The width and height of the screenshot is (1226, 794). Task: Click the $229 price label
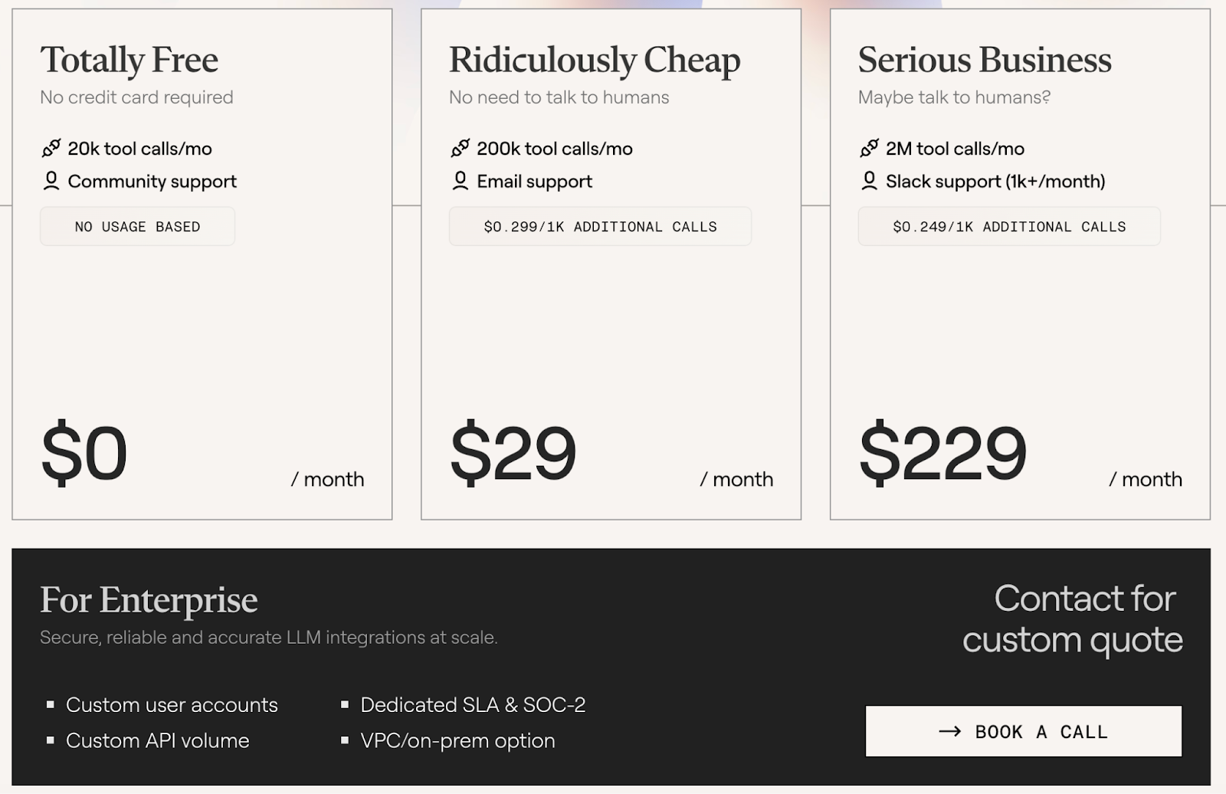944,452
